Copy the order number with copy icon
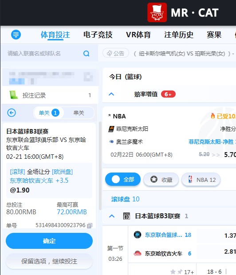 [90, 225]
